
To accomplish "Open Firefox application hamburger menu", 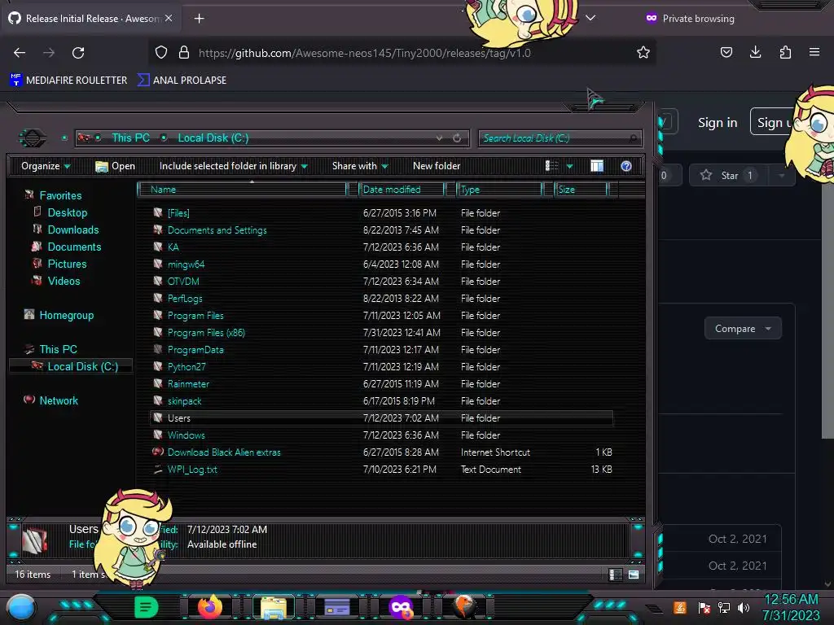I will (x=814, y=52).
